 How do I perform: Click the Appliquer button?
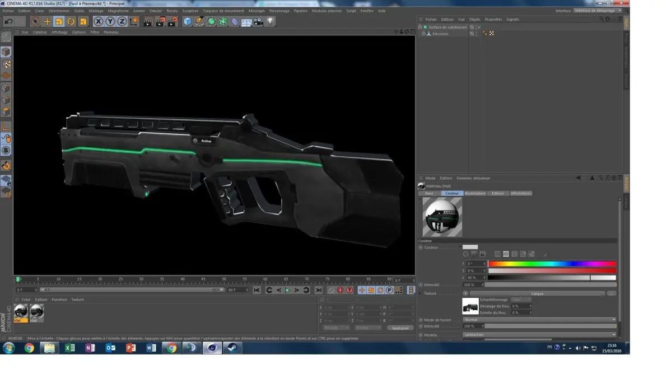400,328
